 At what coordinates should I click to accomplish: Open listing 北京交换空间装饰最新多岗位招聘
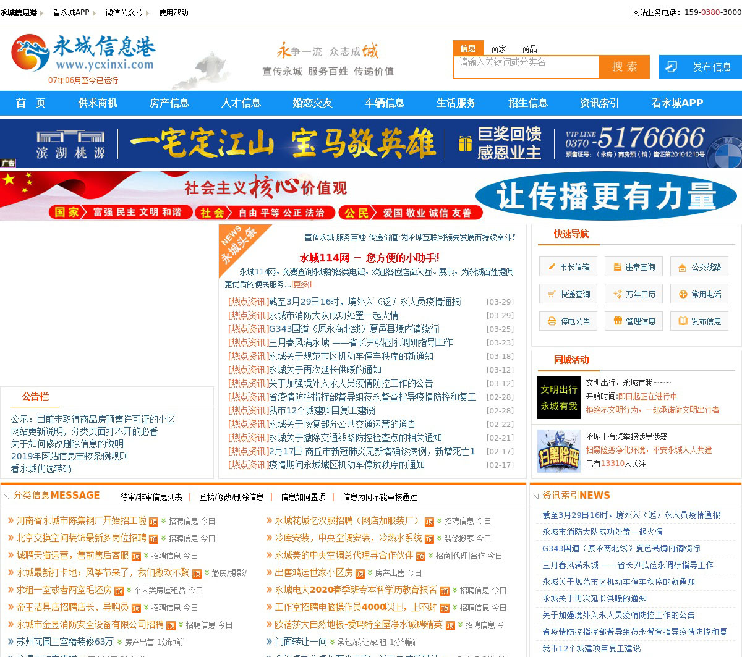[81, 538]
